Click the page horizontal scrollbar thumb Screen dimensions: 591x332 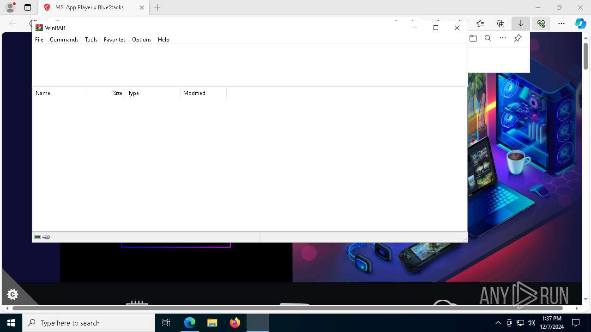coord(288,308)
